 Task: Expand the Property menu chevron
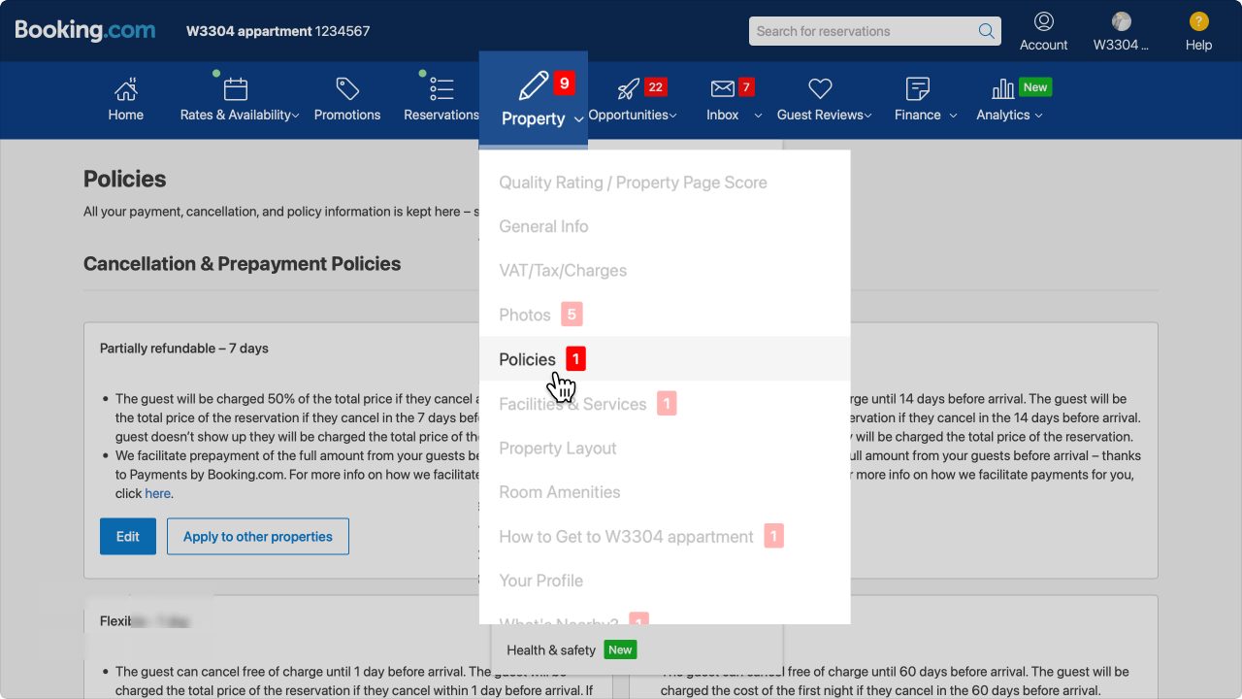click(579, 118)
